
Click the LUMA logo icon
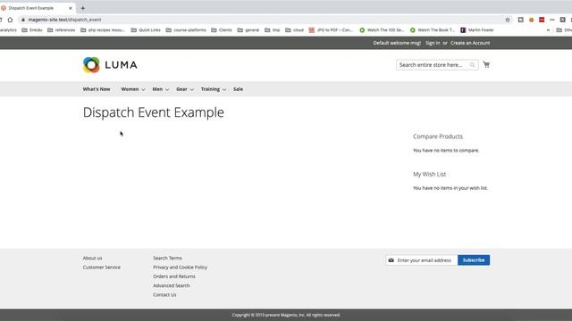[x=91, y=65]
